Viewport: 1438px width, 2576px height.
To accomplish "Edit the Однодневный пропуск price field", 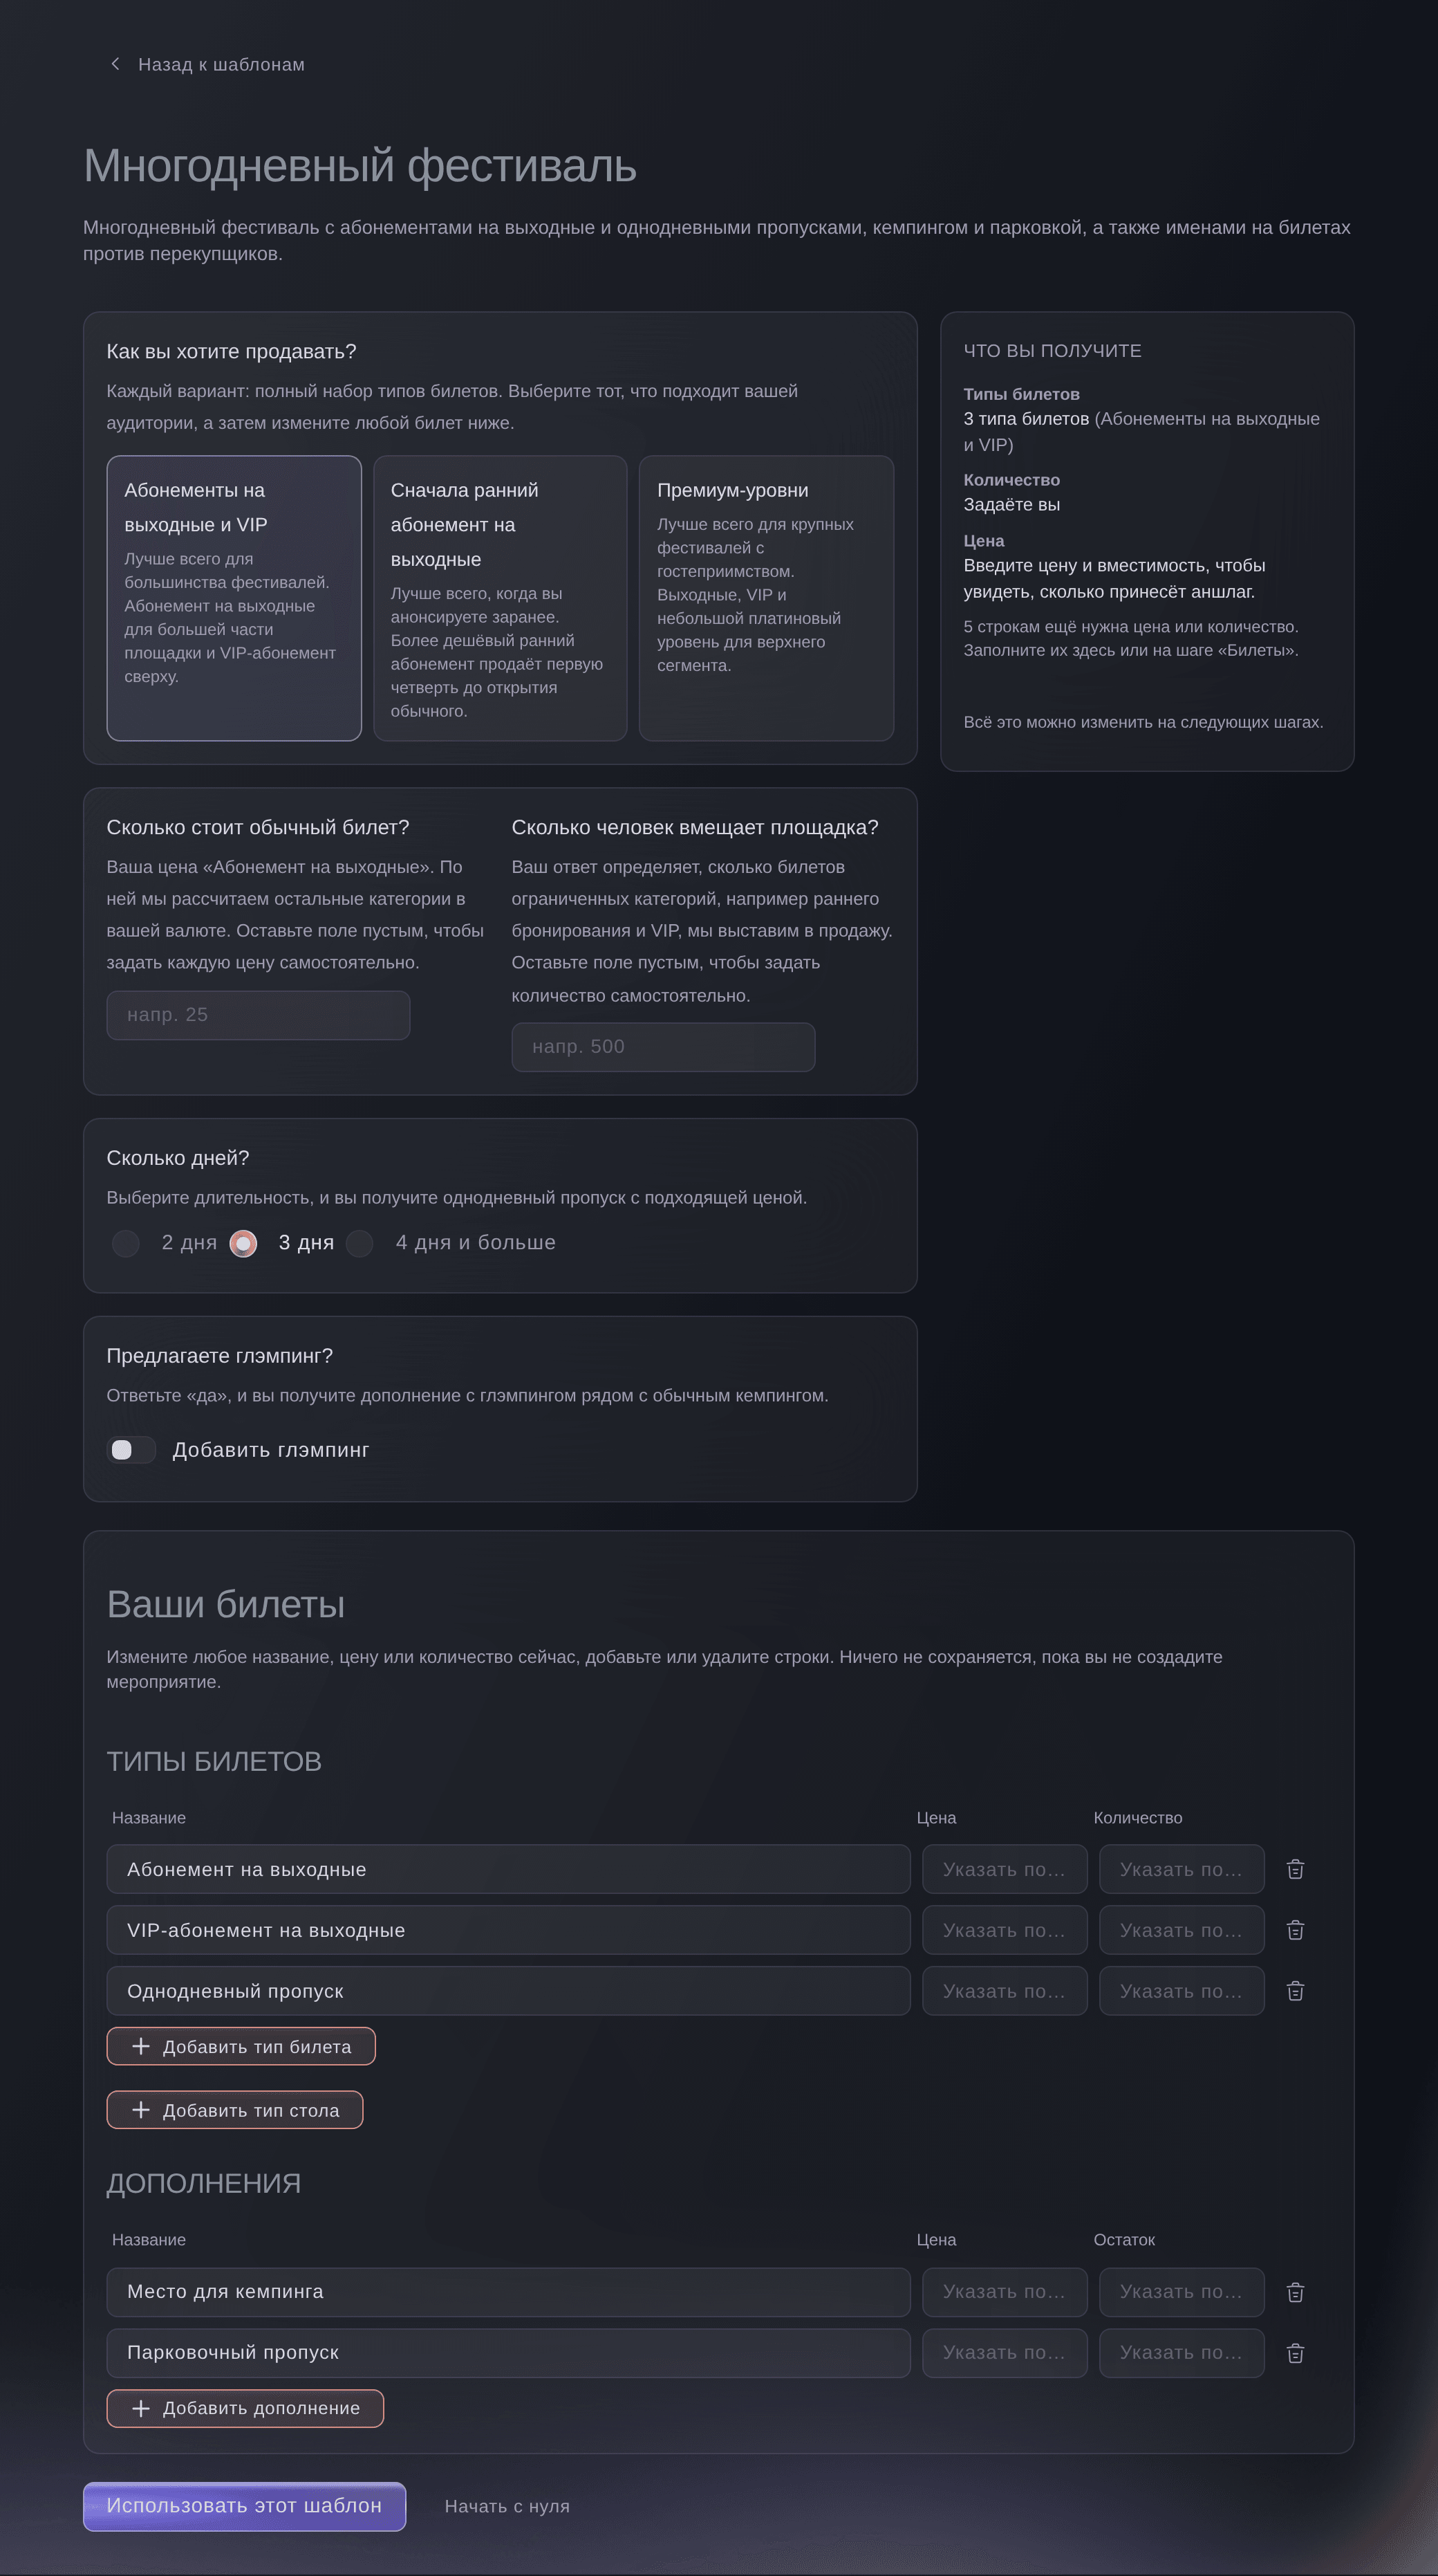I will coord(1005,1991).
